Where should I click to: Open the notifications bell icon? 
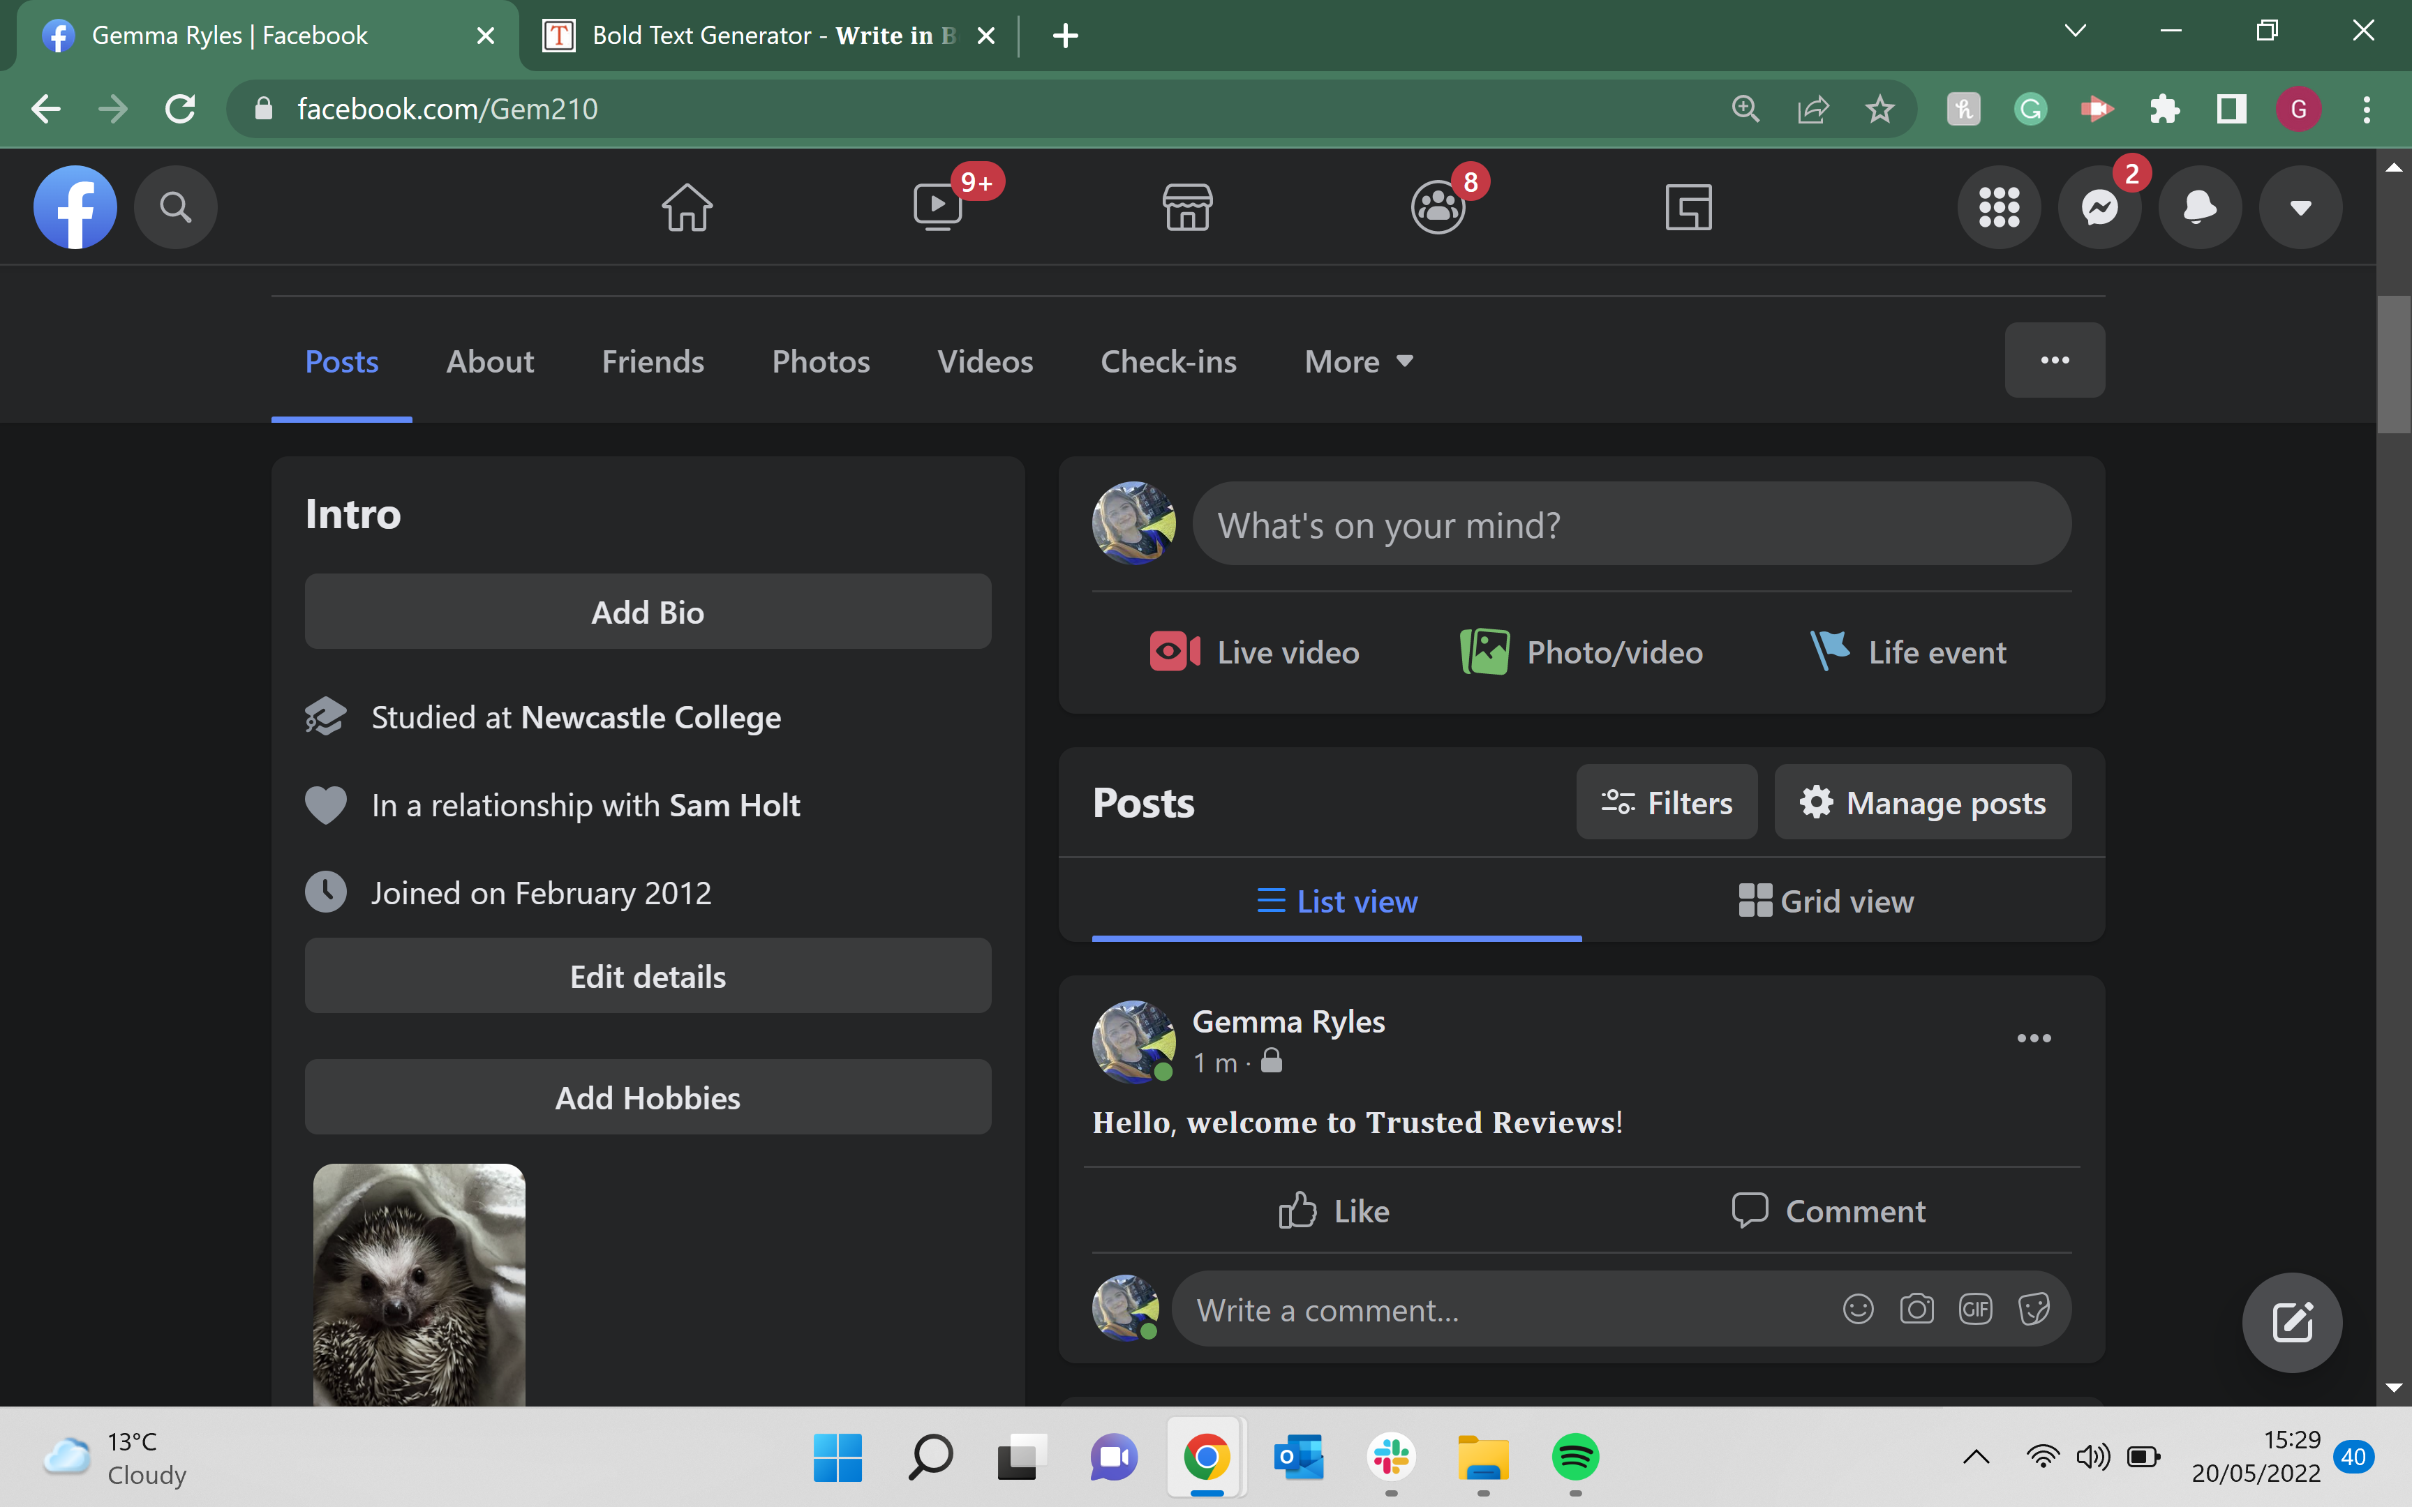(2201, 207)
